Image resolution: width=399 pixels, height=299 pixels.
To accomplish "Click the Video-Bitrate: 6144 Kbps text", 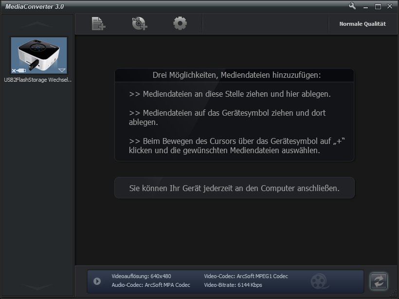I will point(233,285).
